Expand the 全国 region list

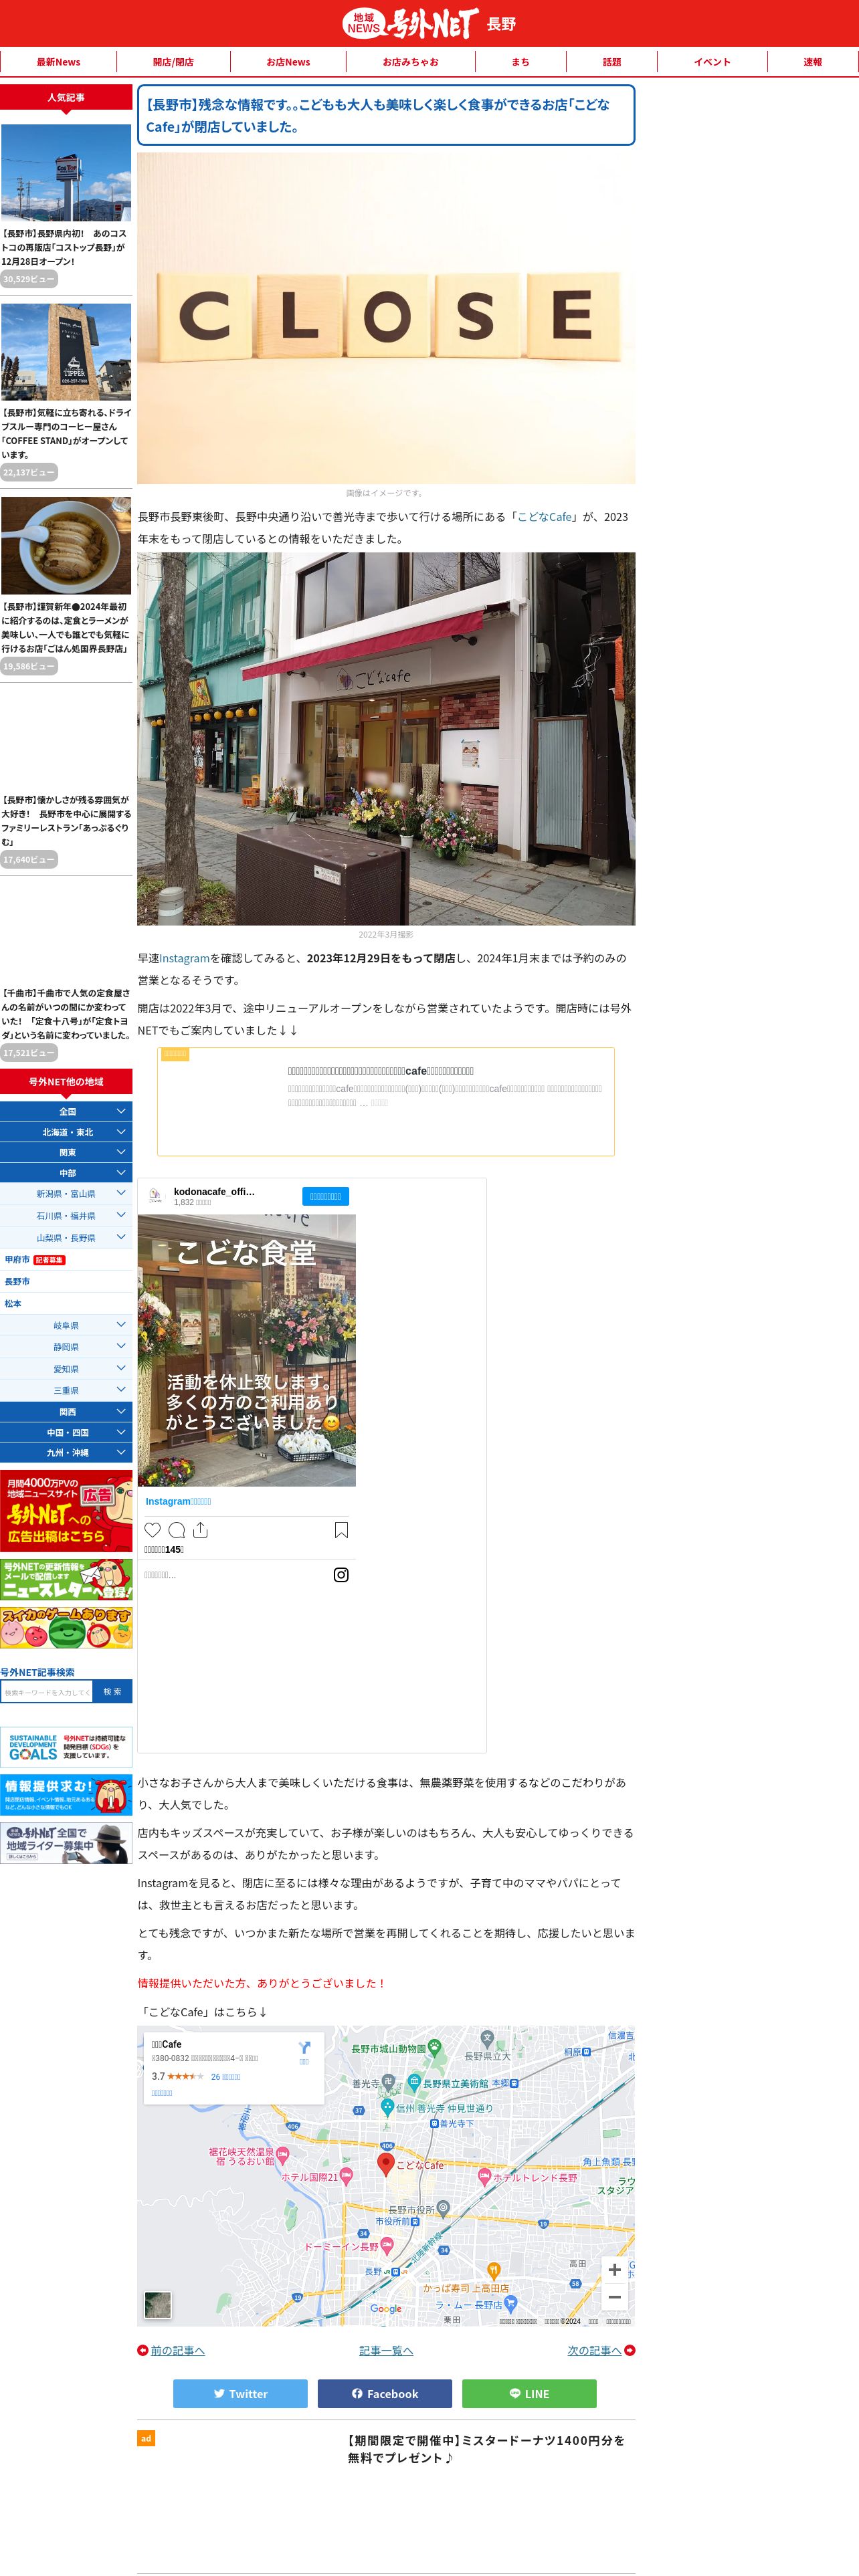click(66, 1111)
